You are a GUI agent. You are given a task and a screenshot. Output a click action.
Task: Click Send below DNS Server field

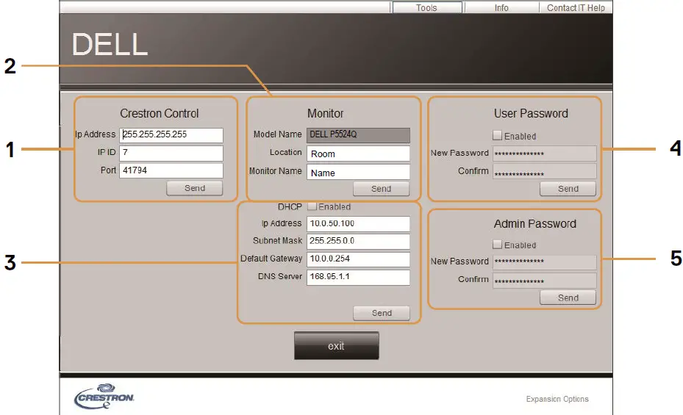point(382,313)
